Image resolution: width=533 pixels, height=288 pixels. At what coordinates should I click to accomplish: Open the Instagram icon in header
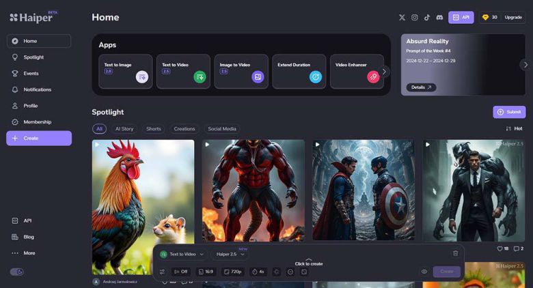[x=415, y=17]
